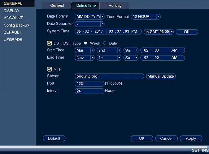Screen dimensions: 209x154
Task: Open the GMT-05:00 time zone dropdown
Action: [x=159, y=32]
